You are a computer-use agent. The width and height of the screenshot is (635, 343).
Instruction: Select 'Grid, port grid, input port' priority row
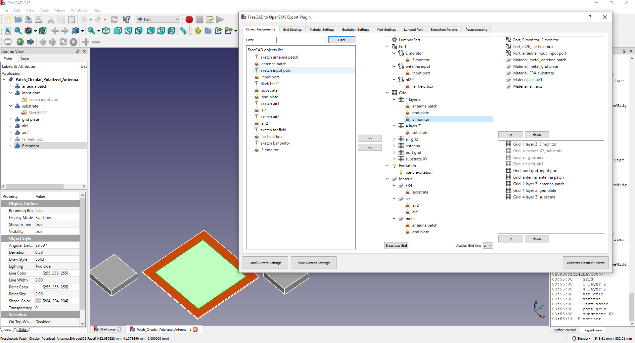click(x=535, y=171)
